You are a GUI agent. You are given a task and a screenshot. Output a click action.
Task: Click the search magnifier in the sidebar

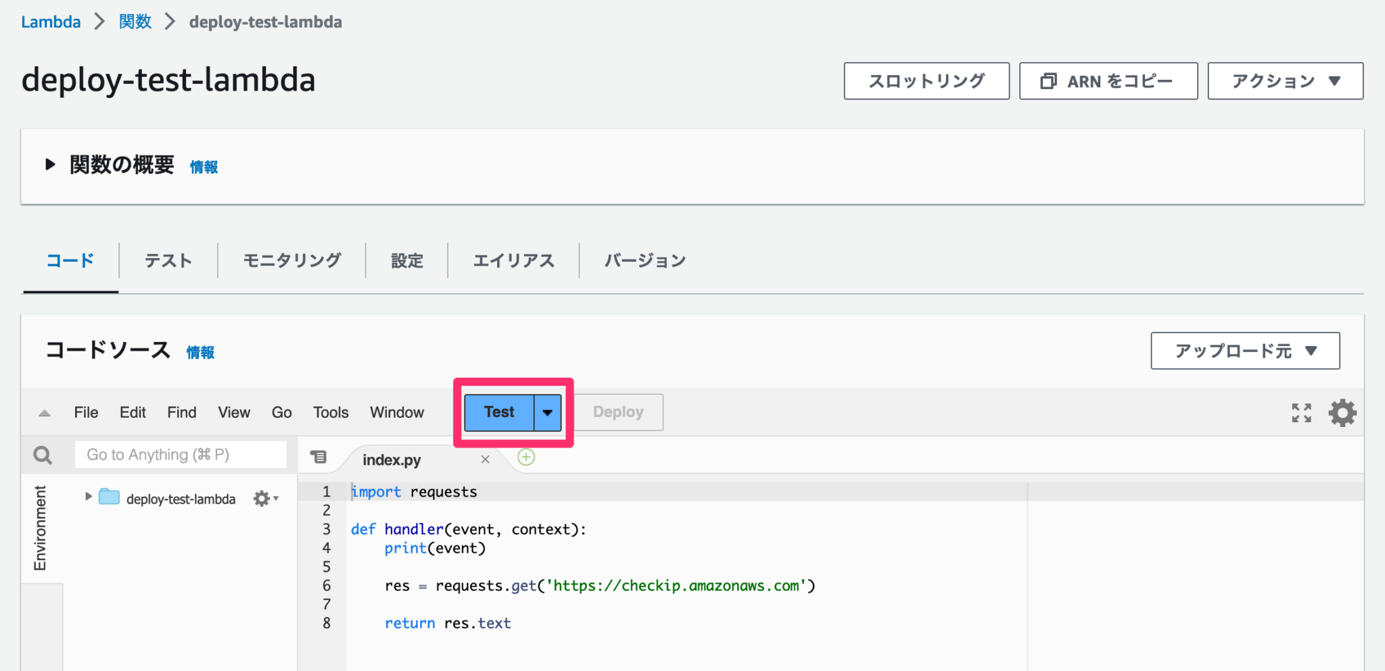tap(42, 454)
